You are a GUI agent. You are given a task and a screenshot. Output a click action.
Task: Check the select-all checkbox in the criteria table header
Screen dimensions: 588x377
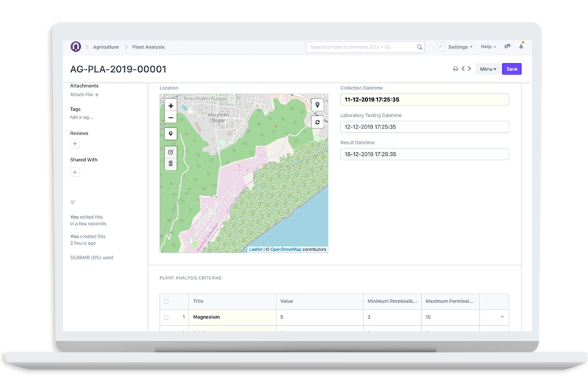(x=166, y=301)
